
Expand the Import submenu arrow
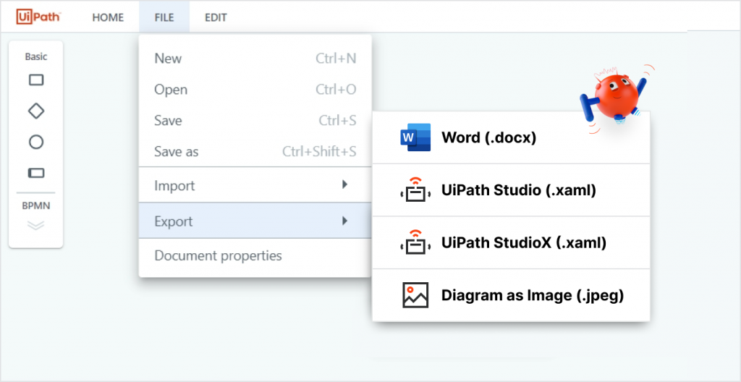[345, 184]
